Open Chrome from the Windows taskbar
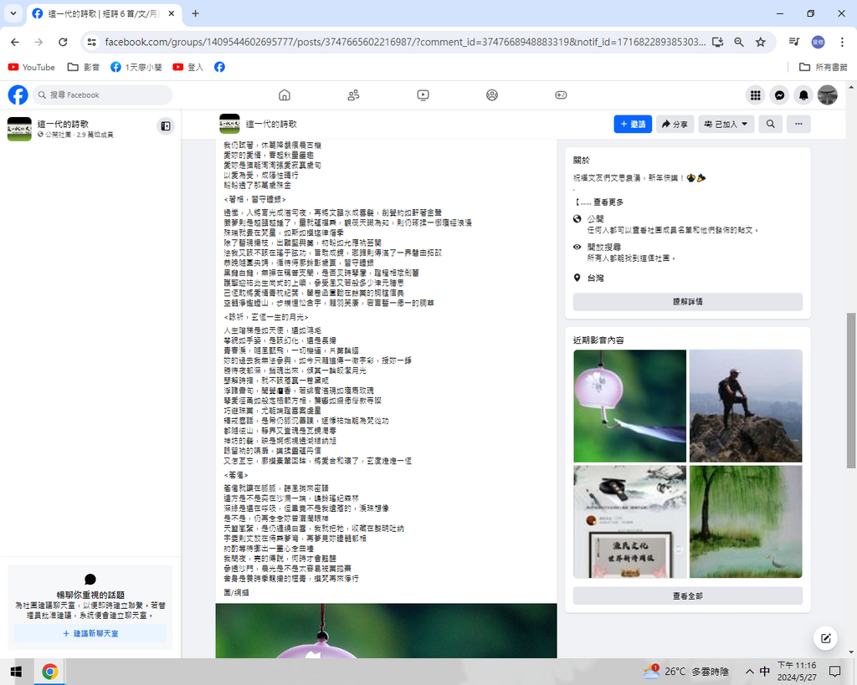 point(49,671)
